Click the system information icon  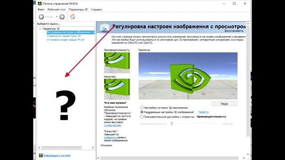pos(41,155)
